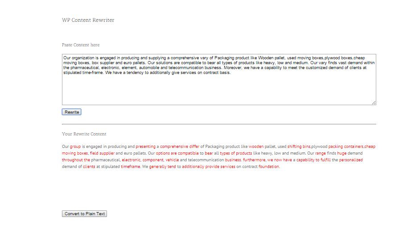Viewport: 403px width, 225px height.
Task: Select the red word 'group'
Action: coord(75,147)
